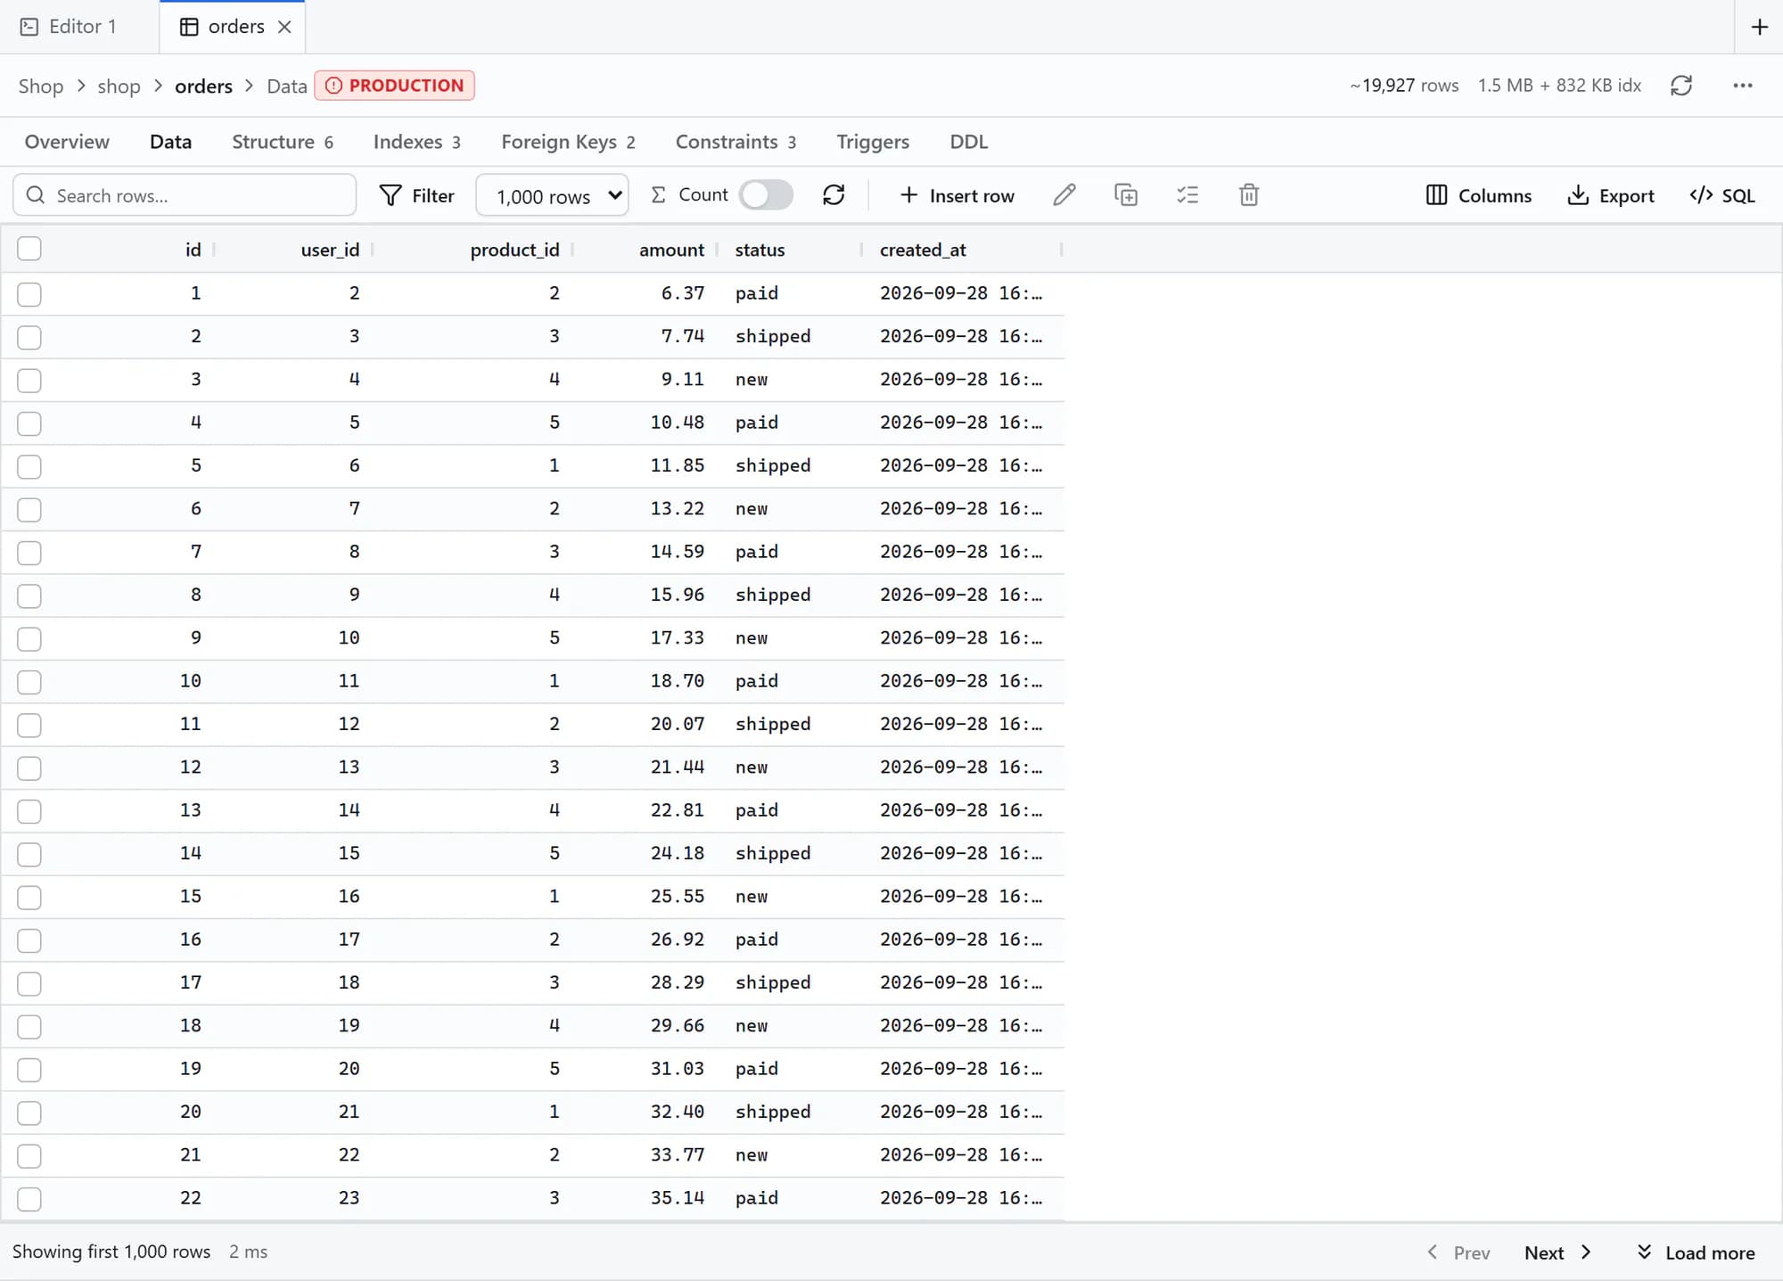This screenshot has width=1783, height=1281.
Task: Click the Shop breadcrumb link
Action: coord(41,86)
